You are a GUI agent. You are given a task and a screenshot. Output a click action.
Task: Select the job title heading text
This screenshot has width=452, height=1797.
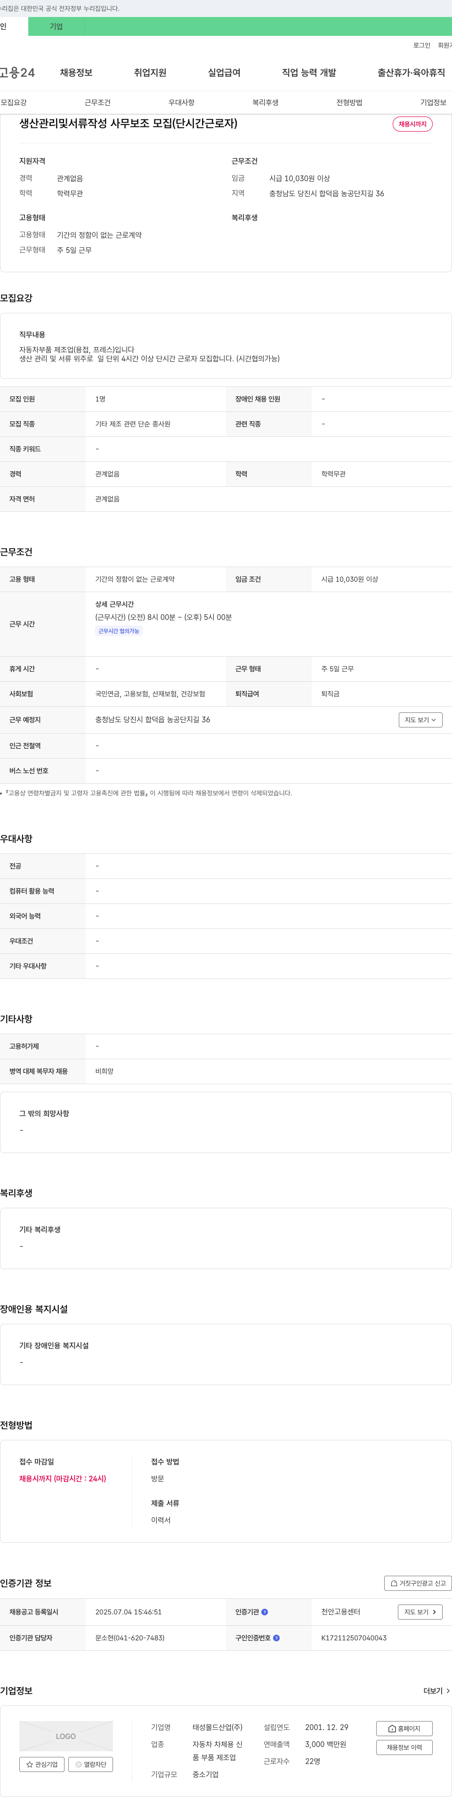pyautogui.click(x=128, y=124)
